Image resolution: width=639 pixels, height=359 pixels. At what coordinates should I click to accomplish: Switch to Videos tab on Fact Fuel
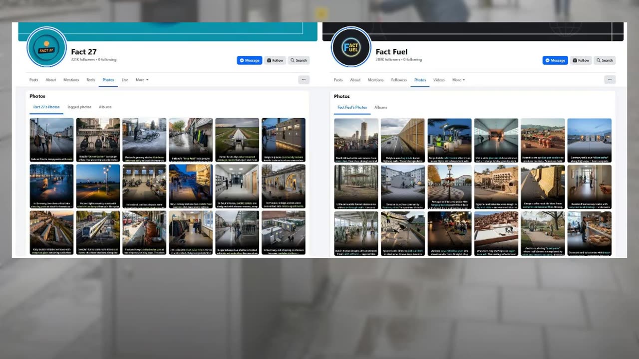[439, 80]
